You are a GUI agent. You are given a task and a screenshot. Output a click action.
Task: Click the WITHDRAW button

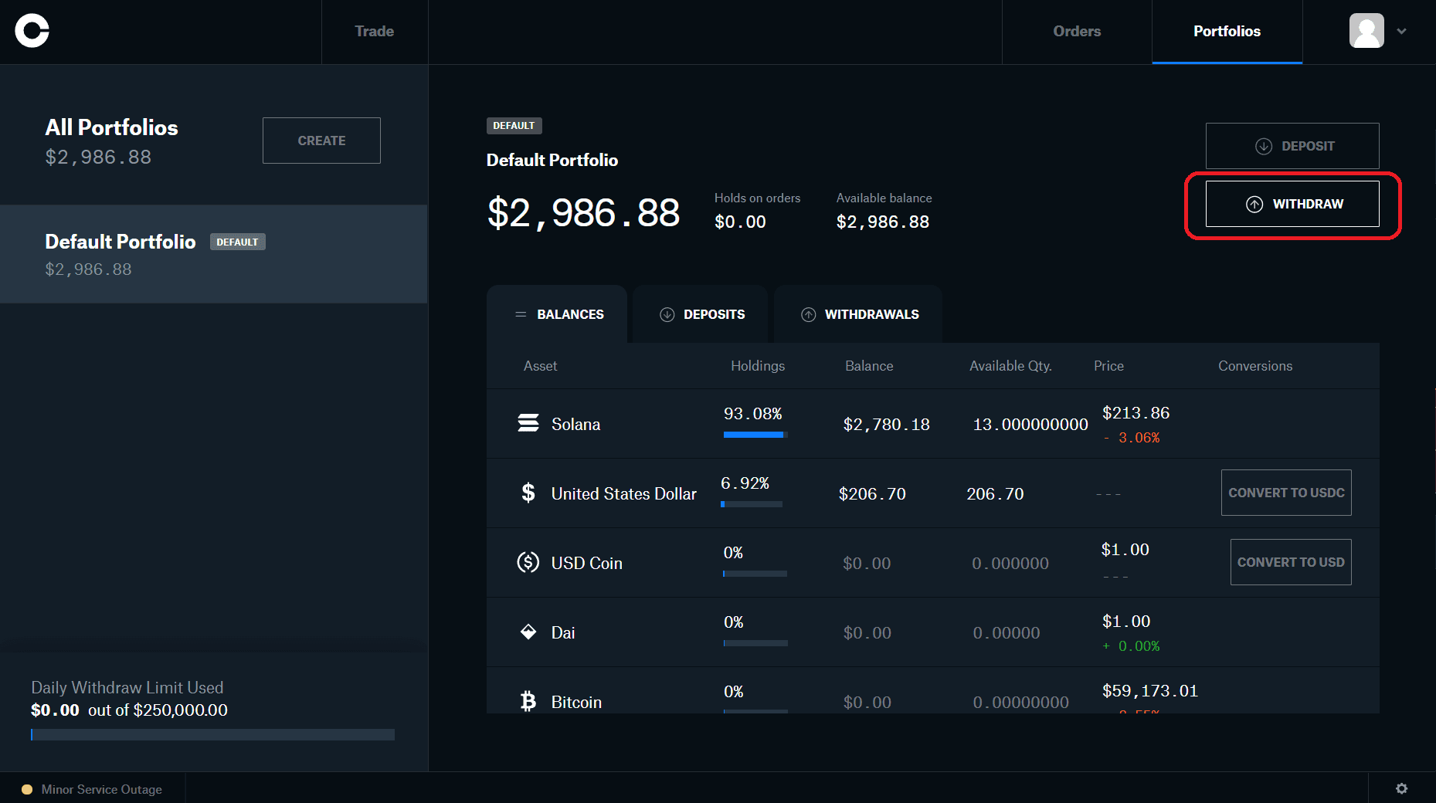click(1292, 204)
